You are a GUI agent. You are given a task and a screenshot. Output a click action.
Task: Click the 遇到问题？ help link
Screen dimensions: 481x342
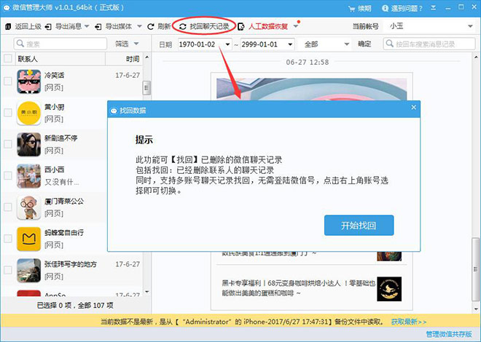click(x=407, y=8)
